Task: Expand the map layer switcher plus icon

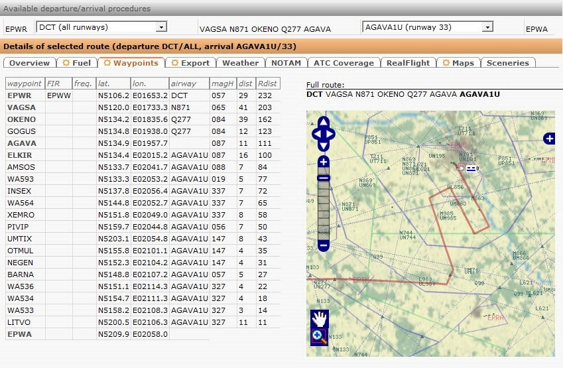Action: point(549,139)
